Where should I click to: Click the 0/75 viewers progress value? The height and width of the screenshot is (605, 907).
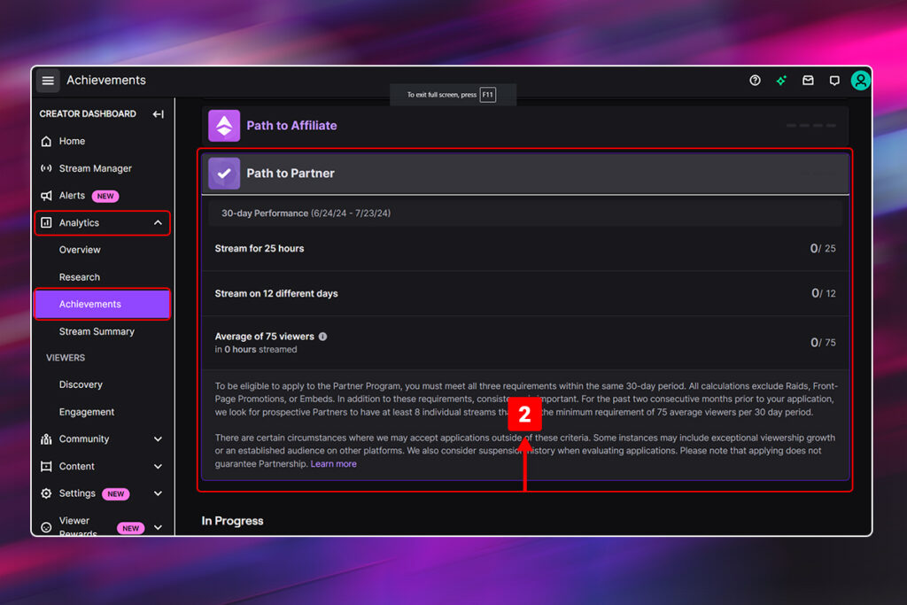[823, 343]
